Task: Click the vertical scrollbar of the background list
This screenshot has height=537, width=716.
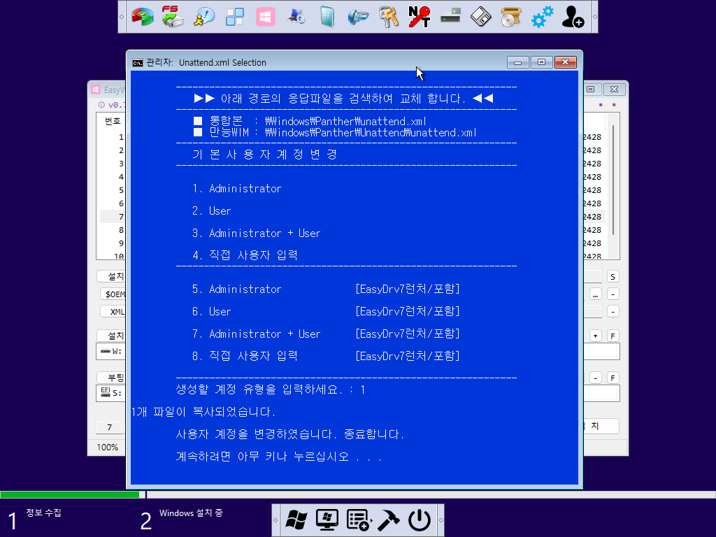Action: point(613,180)
